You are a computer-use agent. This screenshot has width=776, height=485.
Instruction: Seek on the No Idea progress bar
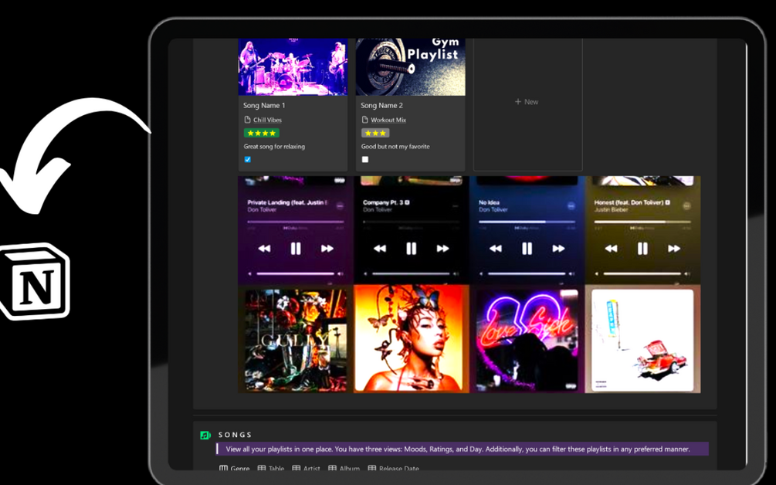click(x=527, y=222)
